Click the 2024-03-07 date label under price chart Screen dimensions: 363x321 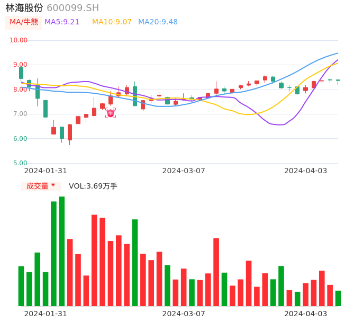[x=184, y=171]
